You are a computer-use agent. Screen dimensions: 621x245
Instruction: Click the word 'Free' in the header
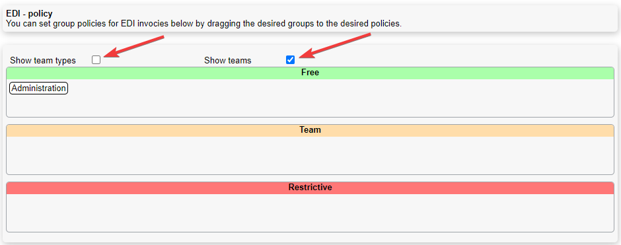pos(310,73)
